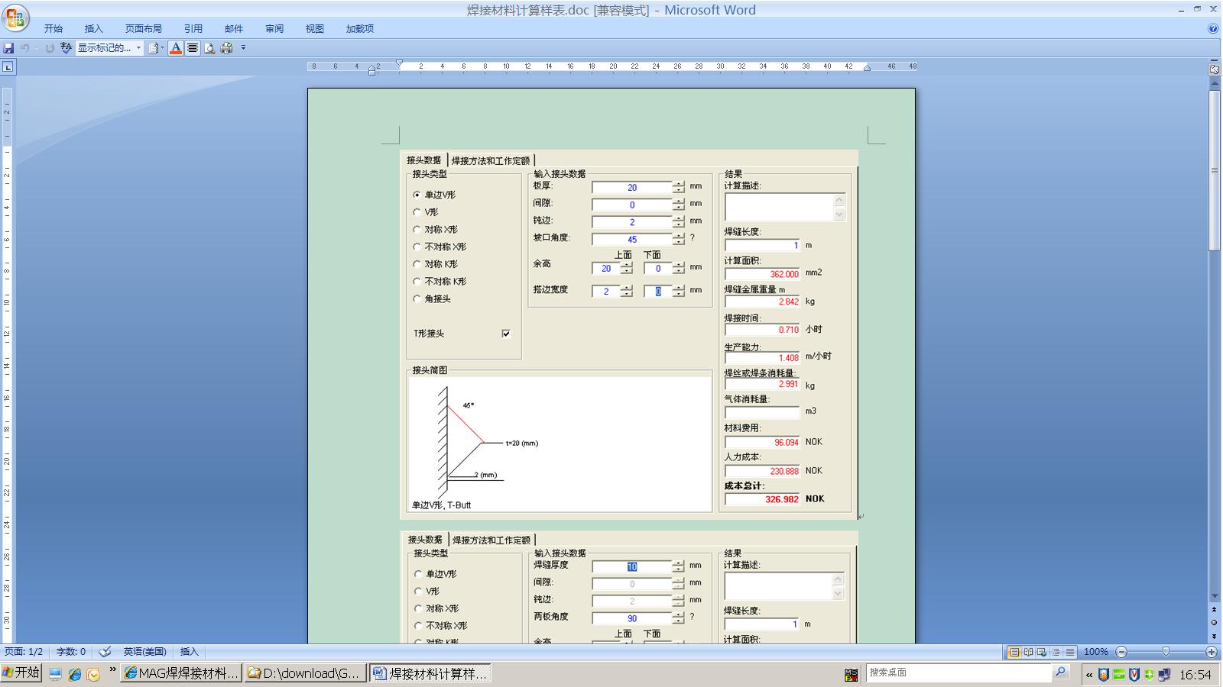Apply the red font color button
The image size is (1223, 687).
176,48
